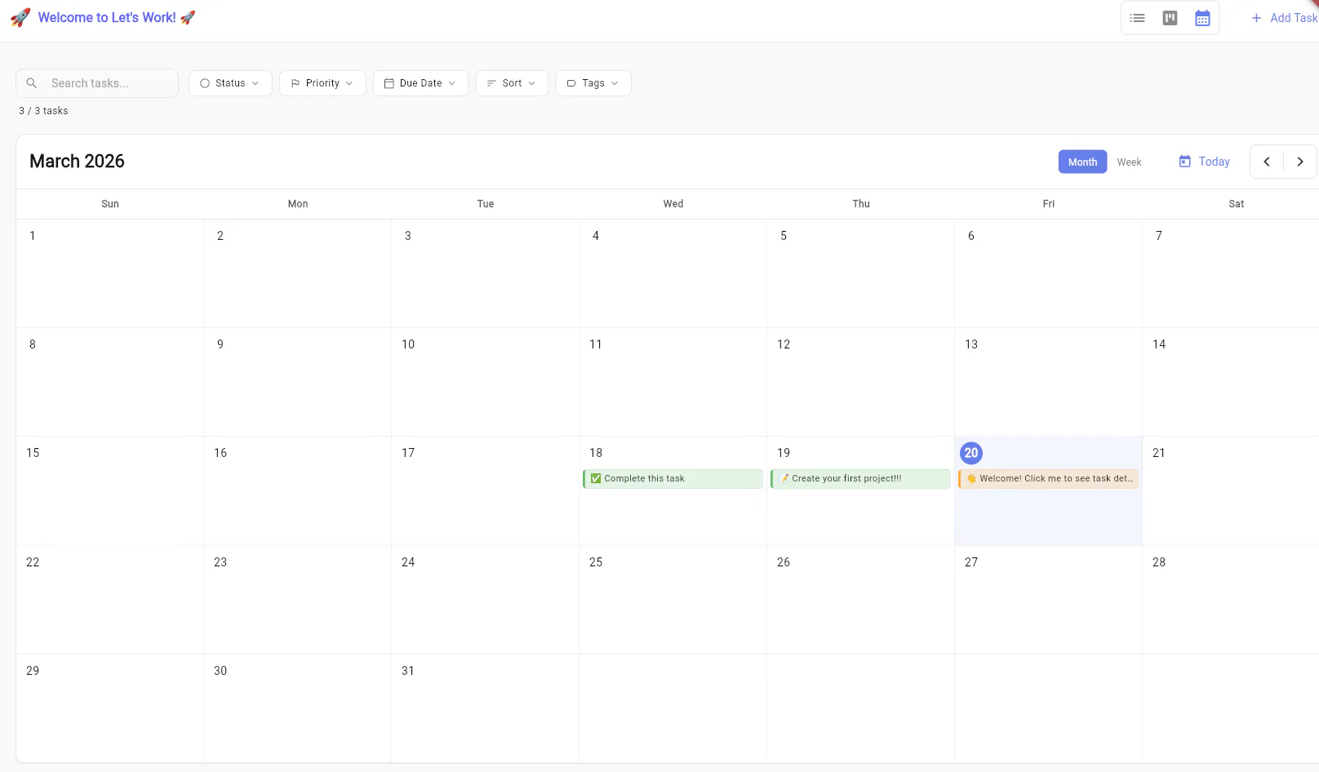
Task: Select March 16 on calendar
Action: (220, 453)
